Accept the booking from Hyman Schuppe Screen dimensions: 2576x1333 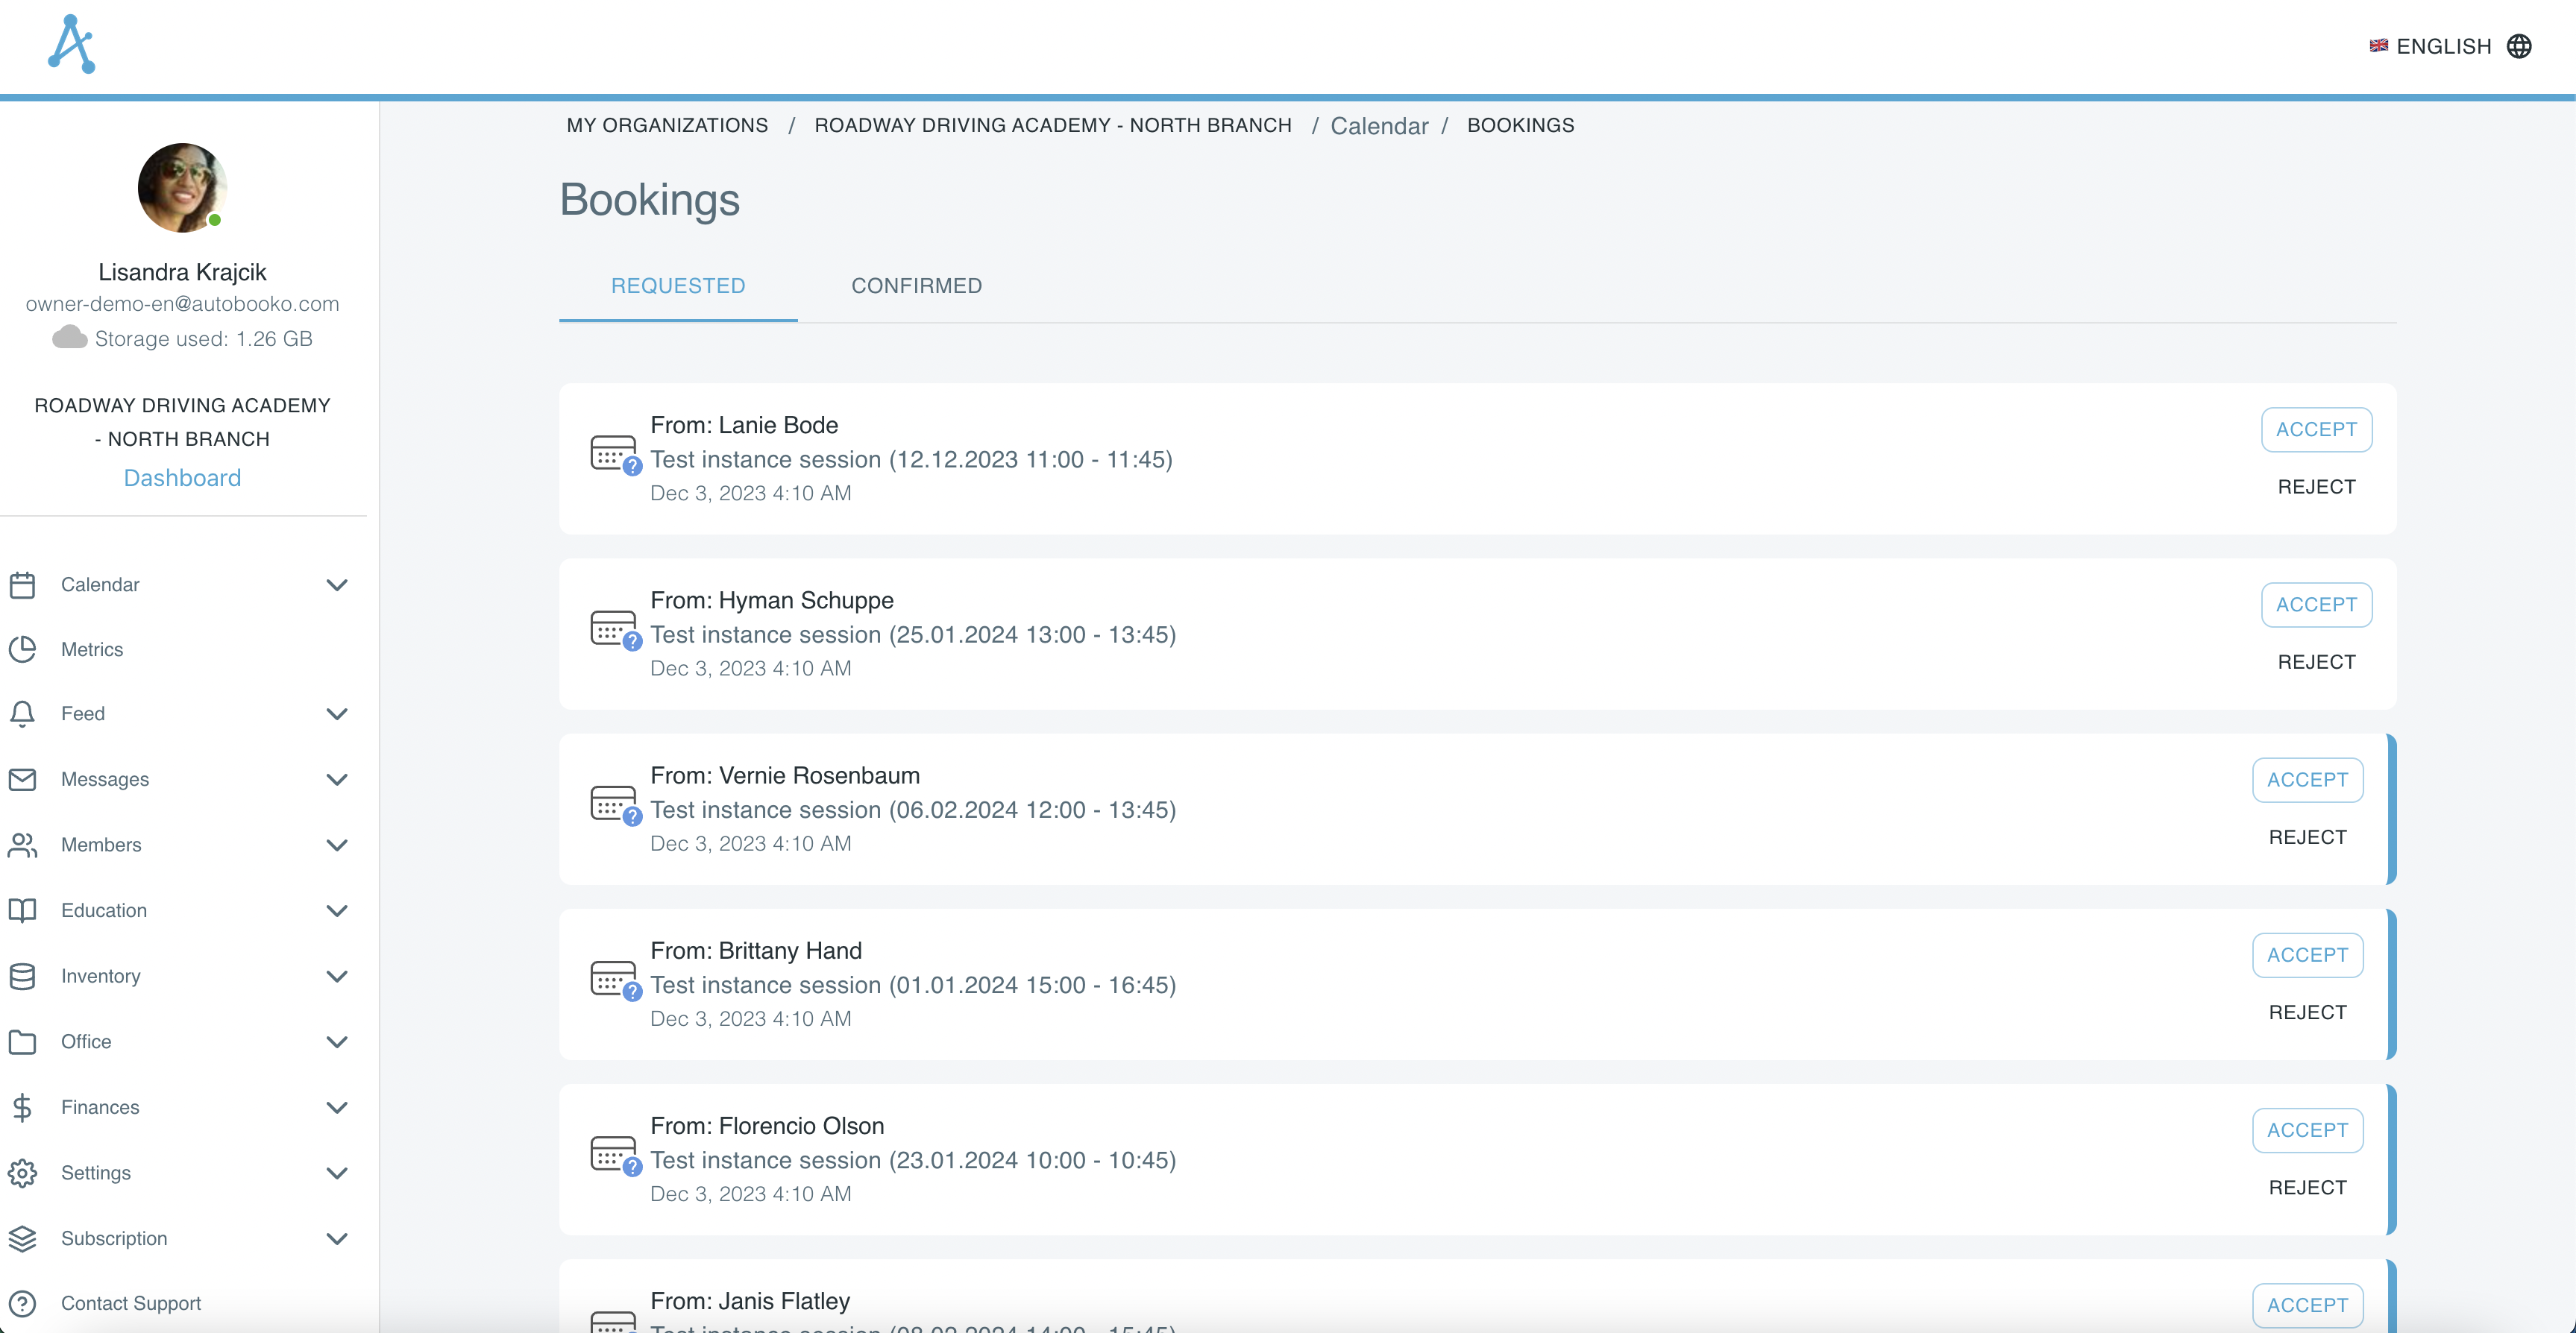2317,605
